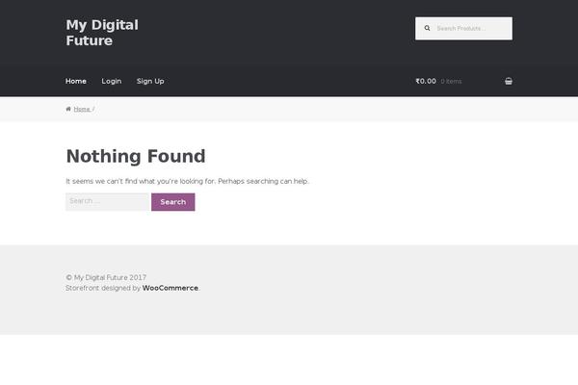Click the Nothing Found heading

point(136,156)
